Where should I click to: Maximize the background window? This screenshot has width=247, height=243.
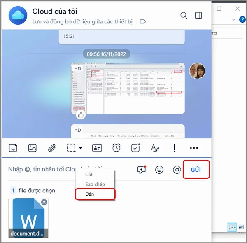click(219, 9)
